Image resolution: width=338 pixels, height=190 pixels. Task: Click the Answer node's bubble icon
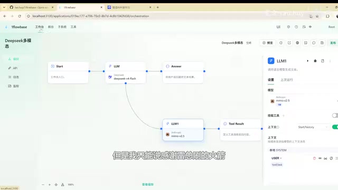(167, 66)
